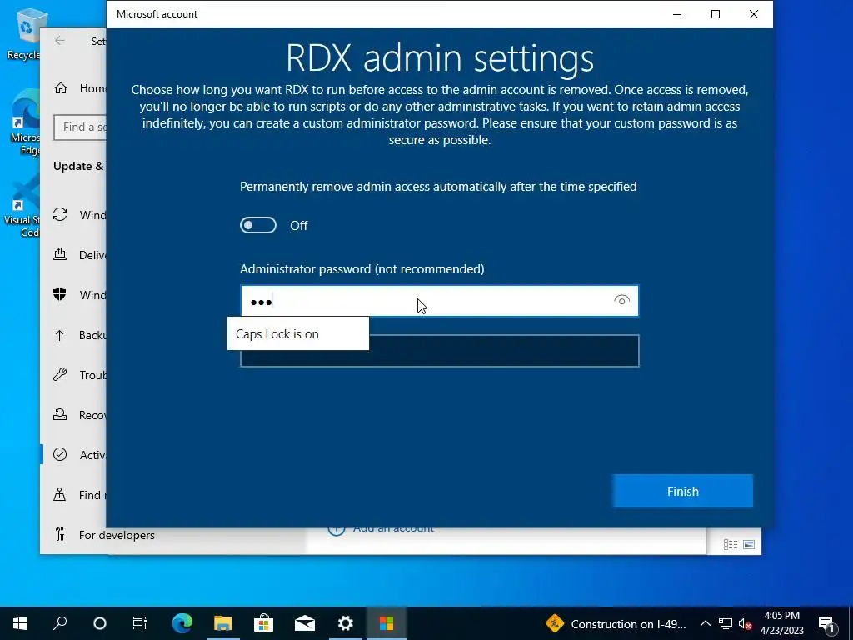Open Activation checkmark icon in Settings sidebar
853x640 pixels.
60,454
